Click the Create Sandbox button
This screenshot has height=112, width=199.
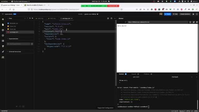185,14
